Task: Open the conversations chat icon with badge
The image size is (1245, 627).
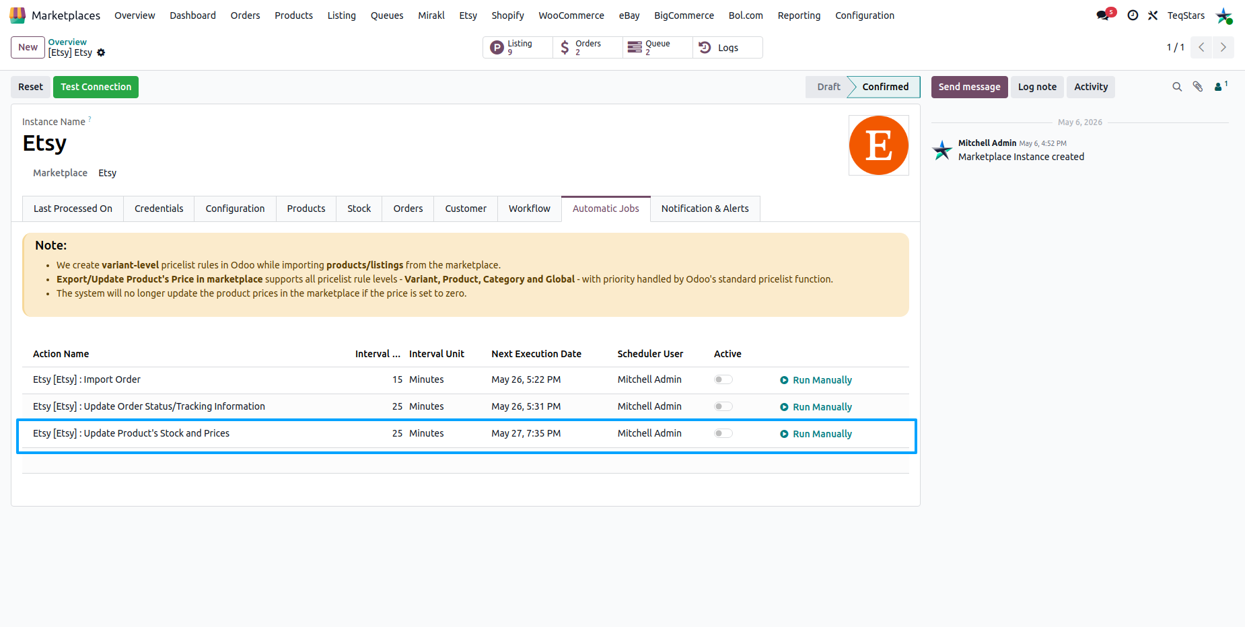Action: [x=1104, y=15]
